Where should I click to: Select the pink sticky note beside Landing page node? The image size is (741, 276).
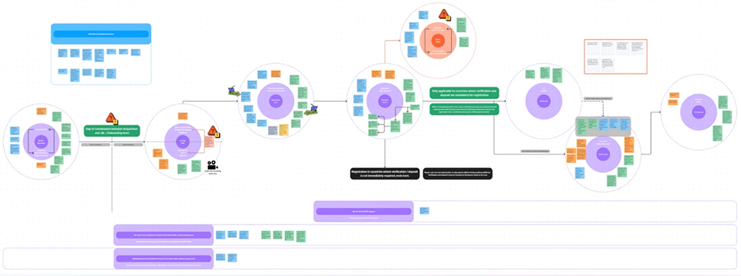[x=209, y=141]
